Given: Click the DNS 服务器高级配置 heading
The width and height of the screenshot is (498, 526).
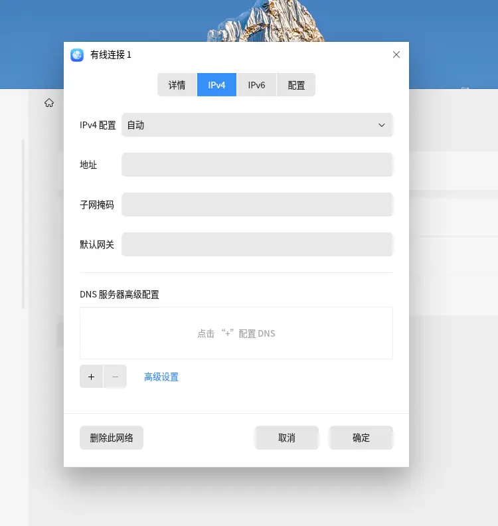Looking at the screenshot, I should (120, 294).
